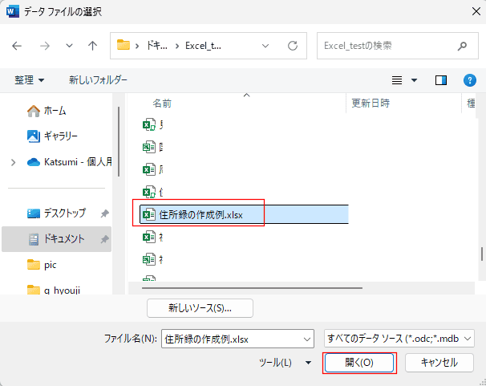Image resolution: width=486 pixels, height=386 pixels.
Task: Expand the Katsumi OneDrive tree node
Action: click(x=13, y=161)
